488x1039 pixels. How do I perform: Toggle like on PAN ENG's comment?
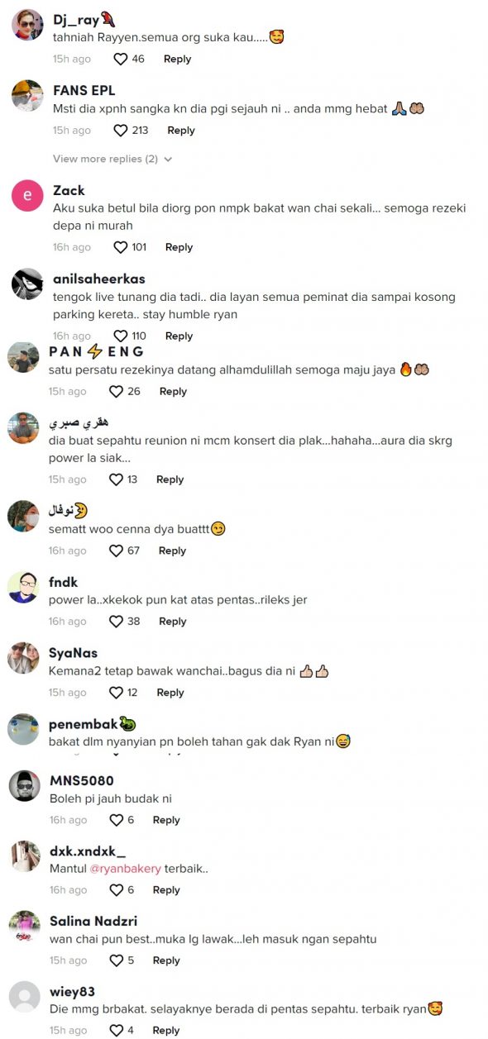tap(117, 392)
